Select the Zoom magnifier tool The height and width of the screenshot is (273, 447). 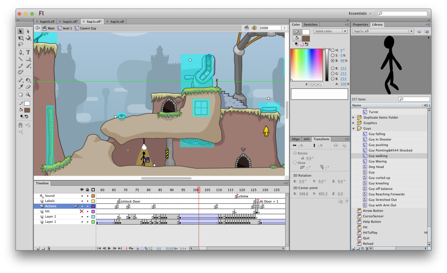coord(28,94)
